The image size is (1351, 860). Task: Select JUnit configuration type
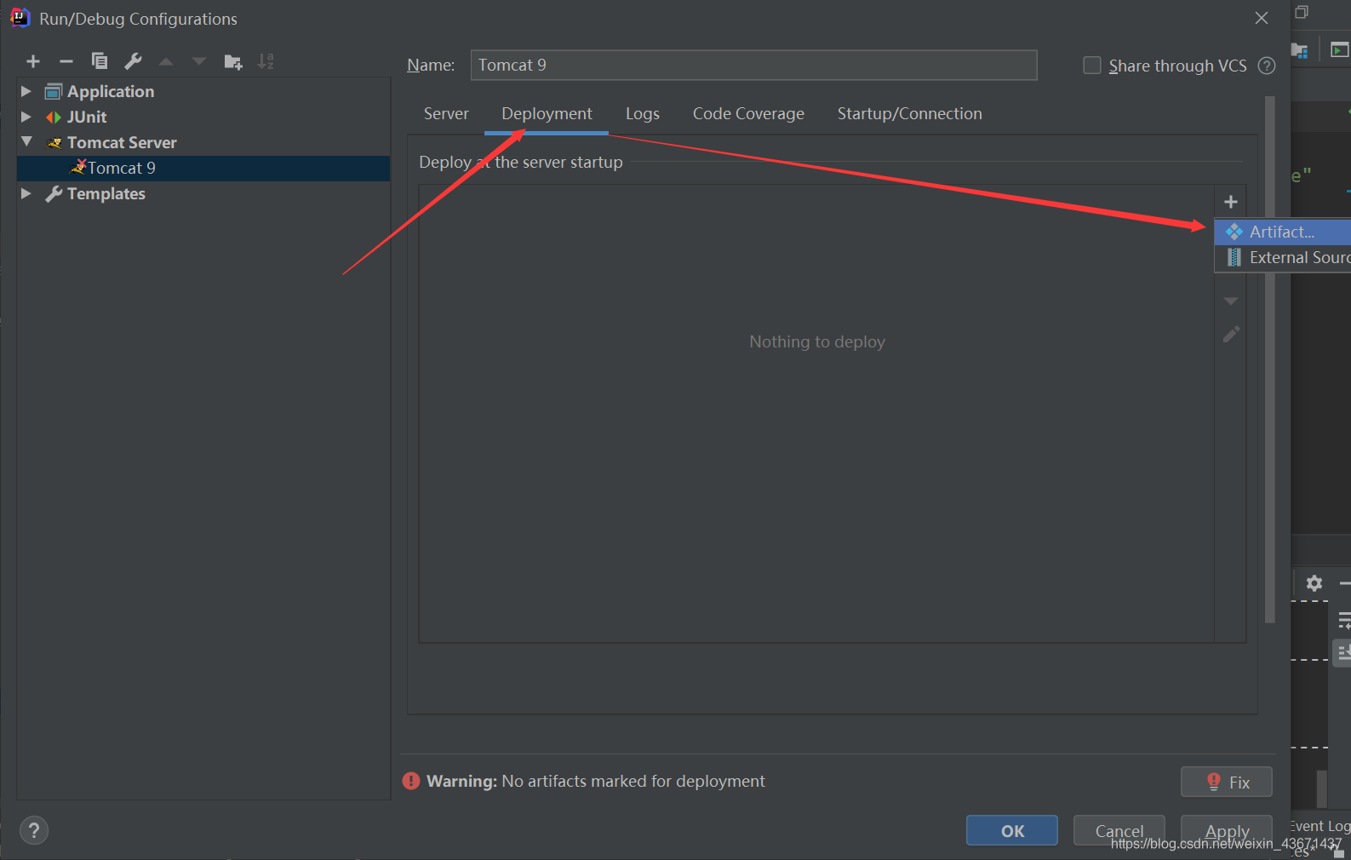click(x=87, y=117)
